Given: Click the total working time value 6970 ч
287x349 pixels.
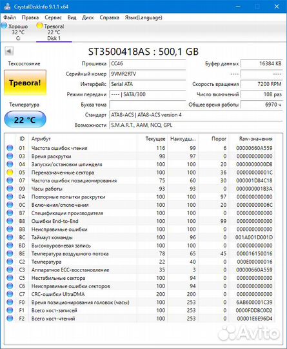Looking at the screenshot, I should click(262, 105).
